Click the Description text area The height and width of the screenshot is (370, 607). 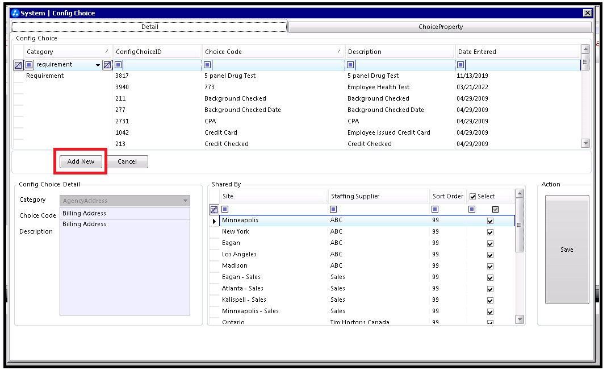(125, 267)
